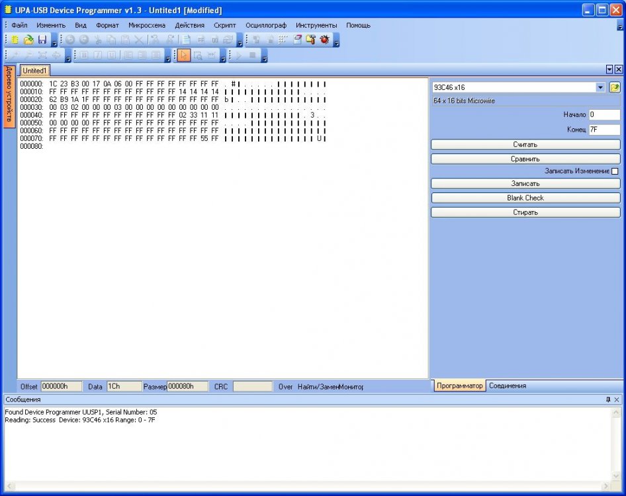This screenshot has width=626, height=496.
Task: Click the Paste clipboard icon
Action: 125,40
